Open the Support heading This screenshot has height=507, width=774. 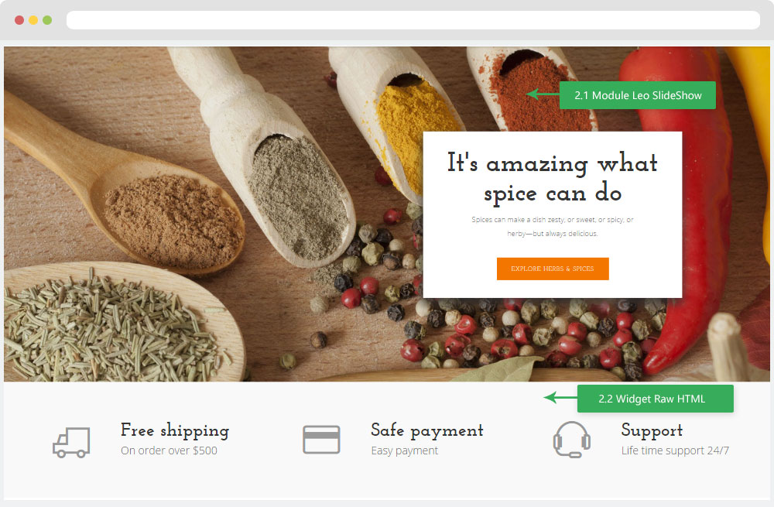pyautogui.click(x=652, y=430)
